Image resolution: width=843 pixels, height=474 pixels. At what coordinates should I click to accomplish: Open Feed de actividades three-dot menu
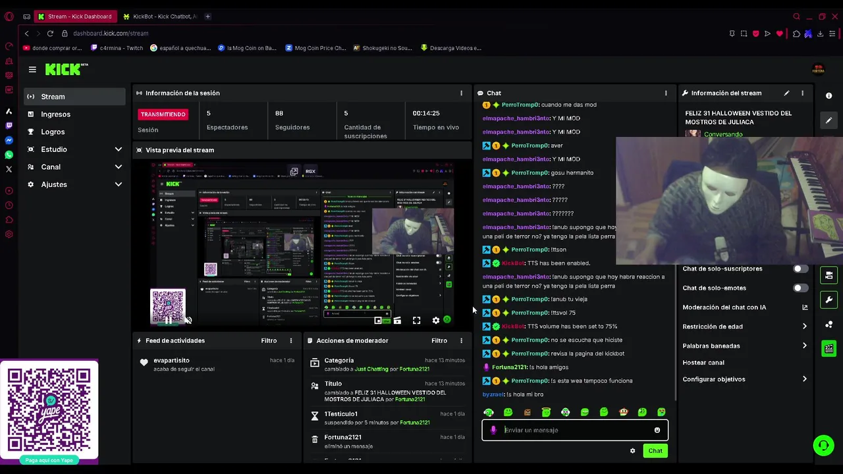pyautogui.click(x=291, y=340)
